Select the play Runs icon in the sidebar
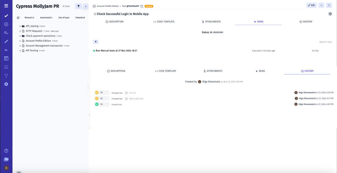This screenshot has width=337, height=173. [6, 24]
